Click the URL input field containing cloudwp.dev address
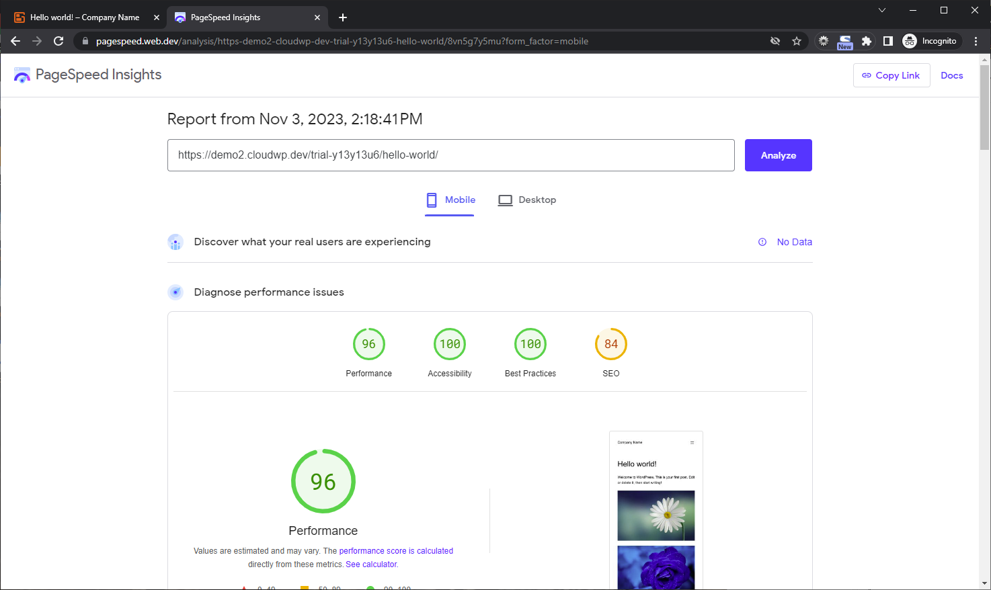The width and height of the screenshot is (991, 590). click(450, 155)
